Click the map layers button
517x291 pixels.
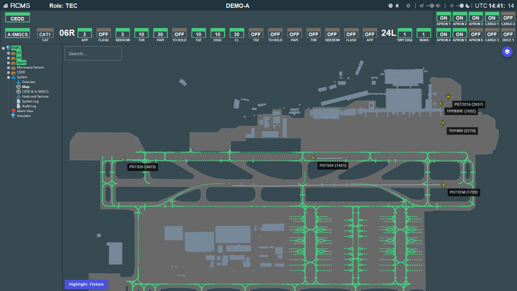coord(507,52)
